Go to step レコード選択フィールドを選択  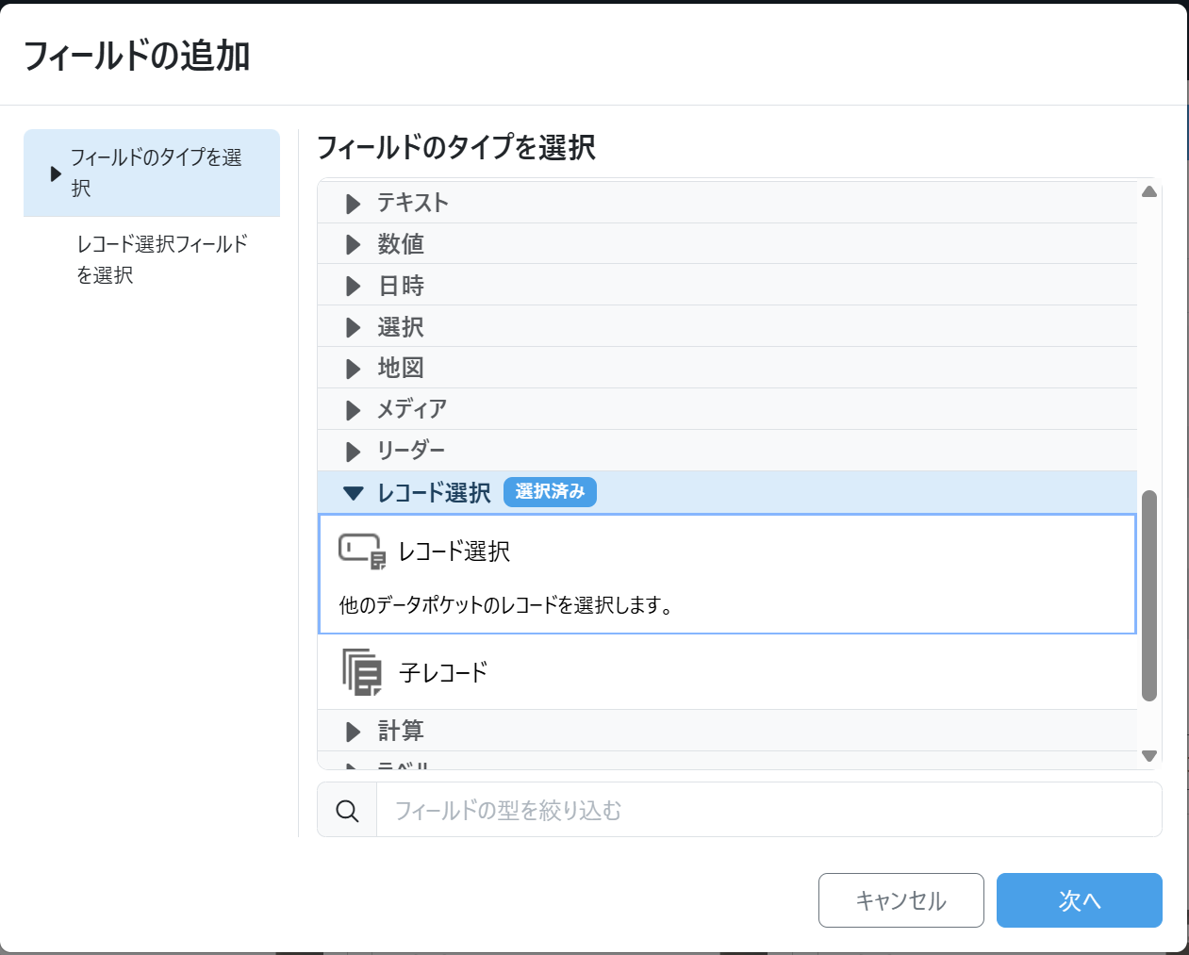point(161,259)
